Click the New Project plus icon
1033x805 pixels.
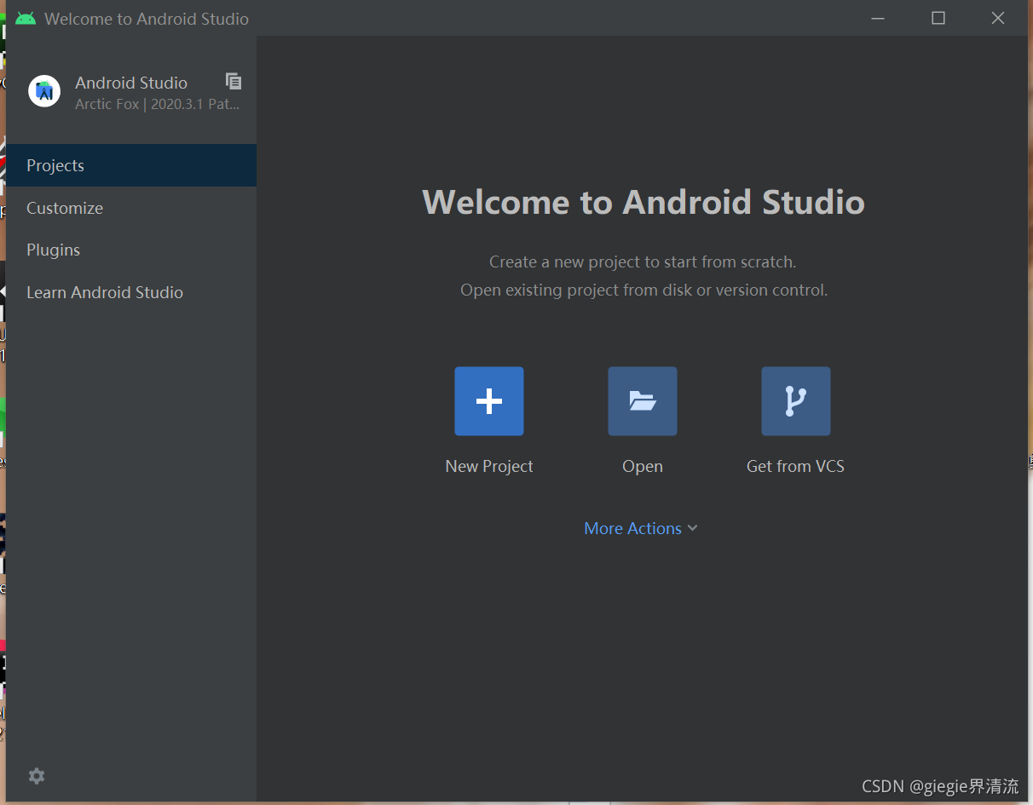pos(489,401)
